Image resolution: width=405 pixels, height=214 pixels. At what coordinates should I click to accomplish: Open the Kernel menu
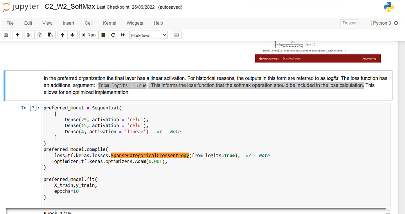(x=110, y=23)
